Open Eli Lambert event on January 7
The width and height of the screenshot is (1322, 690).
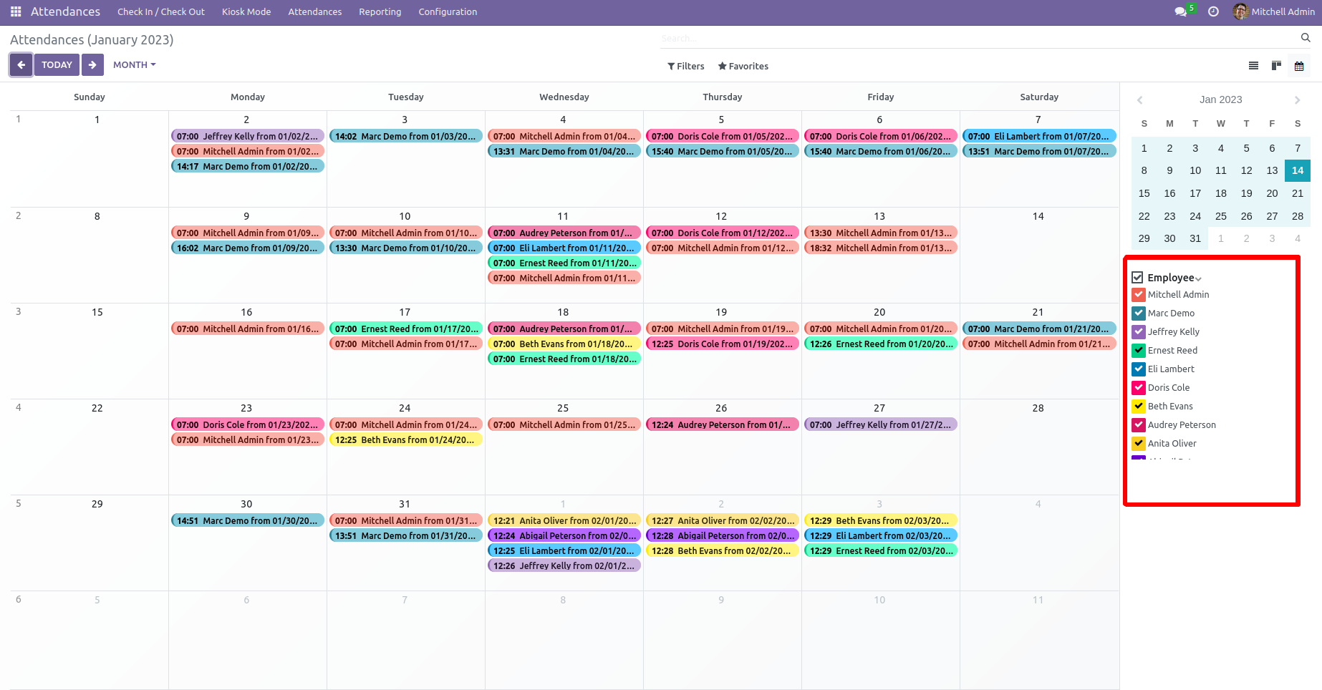(1039, 136)
